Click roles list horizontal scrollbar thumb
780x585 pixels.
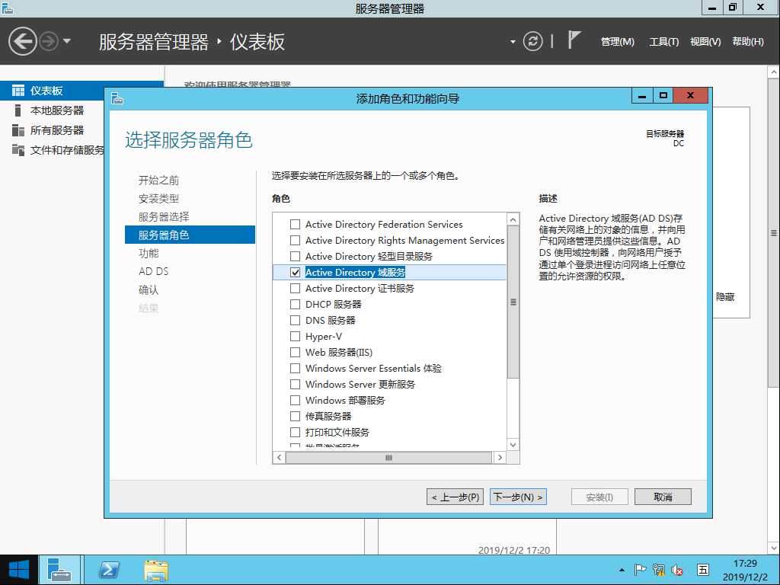coord(388,457)
